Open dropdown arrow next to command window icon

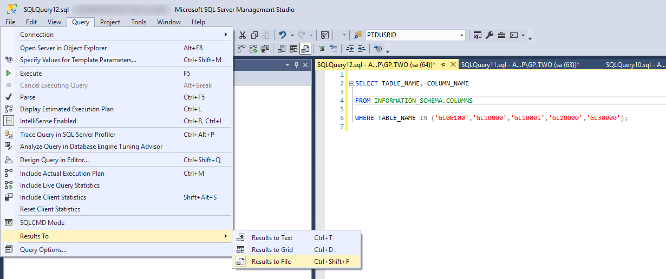coord(523,35)
